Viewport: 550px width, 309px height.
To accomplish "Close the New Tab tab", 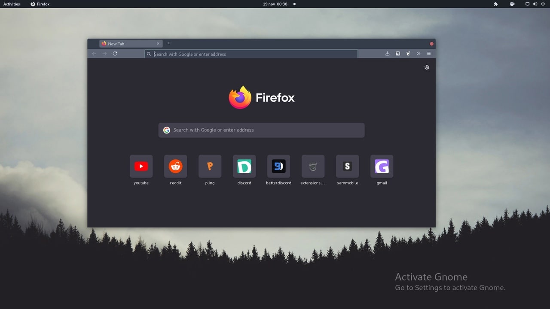I will pyautogui.click(x=158, y=43).
